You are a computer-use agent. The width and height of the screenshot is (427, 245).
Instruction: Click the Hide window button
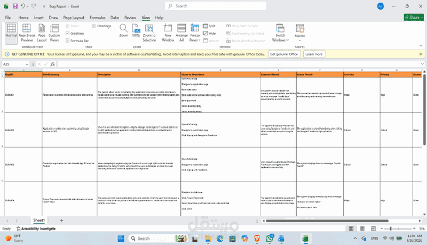coord(209,33)
